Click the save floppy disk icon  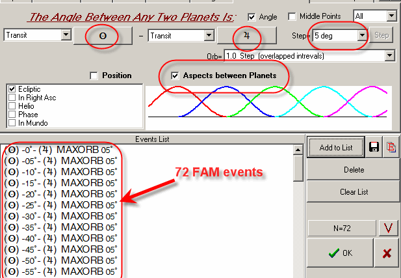(x=375, y=148)
